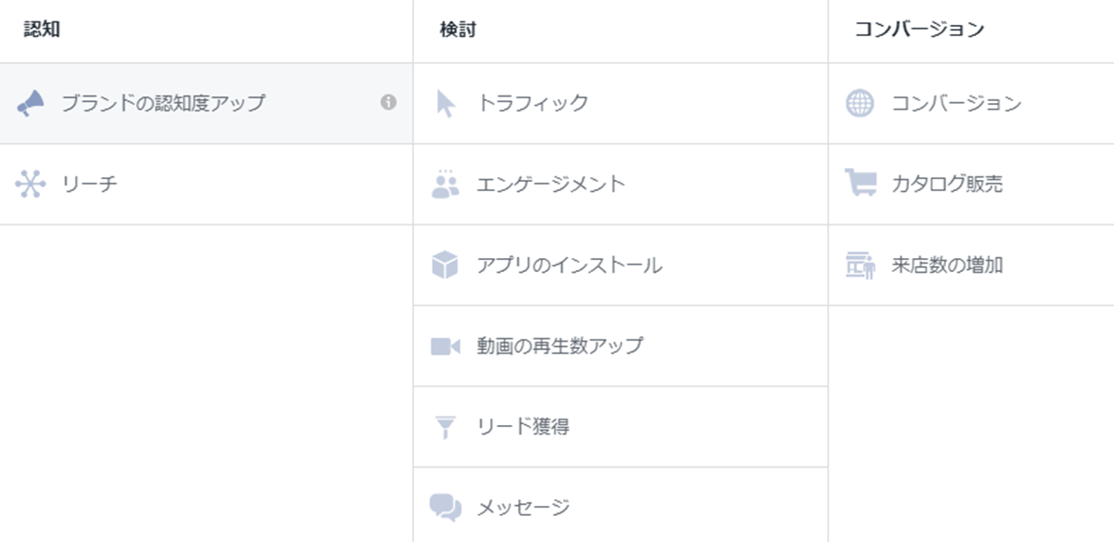Select the トラフィック objective label

(532, 103)
